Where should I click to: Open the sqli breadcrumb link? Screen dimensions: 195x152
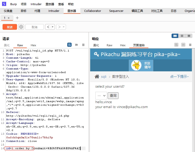pyautogui.click(x=104, y=77)
